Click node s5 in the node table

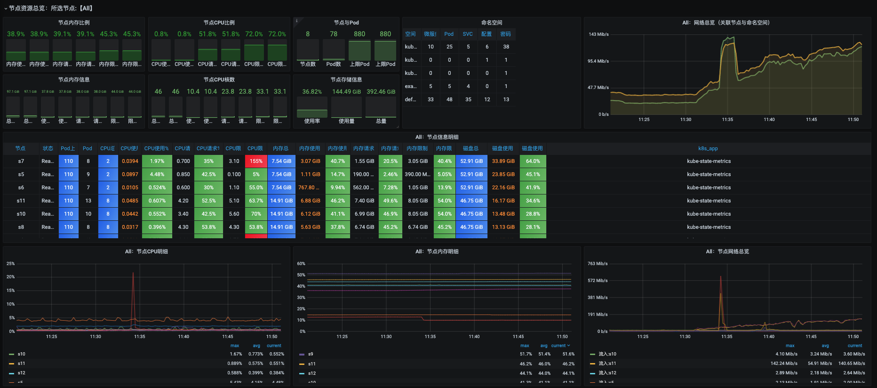coord(21,174)
